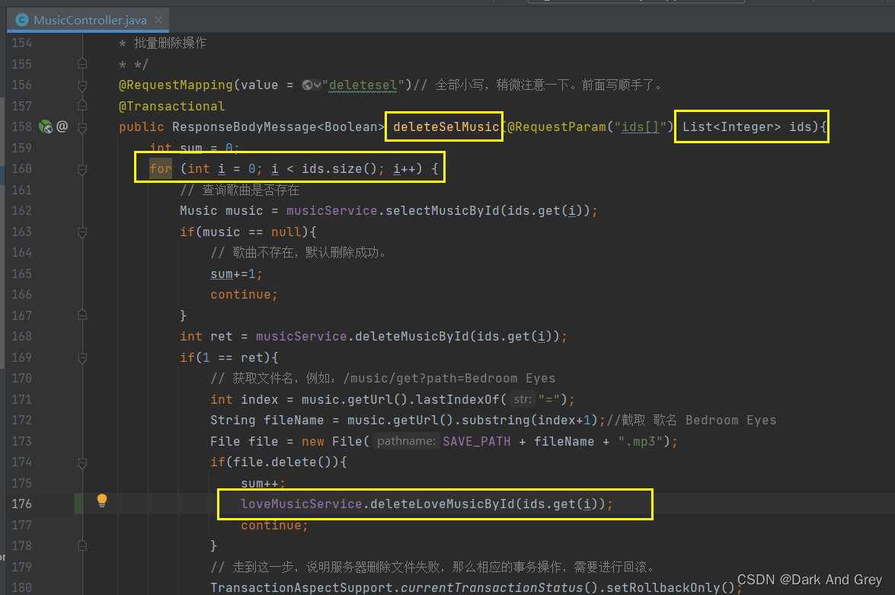
Task: Click the "ids[]" request parameter string
Action: 640,126
